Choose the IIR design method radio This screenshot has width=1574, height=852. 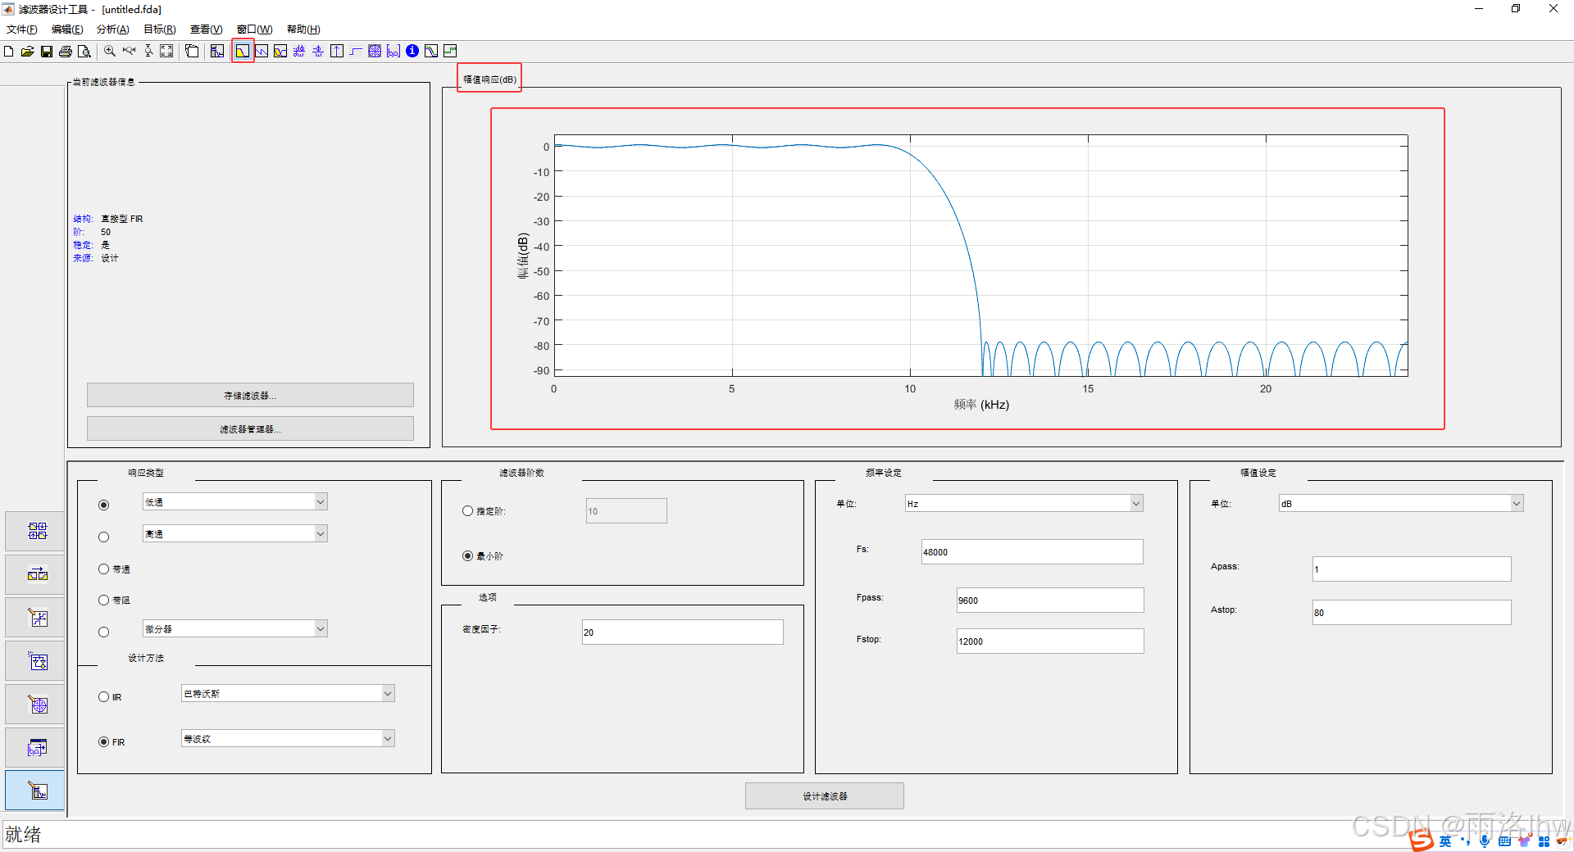pos(103,697)
